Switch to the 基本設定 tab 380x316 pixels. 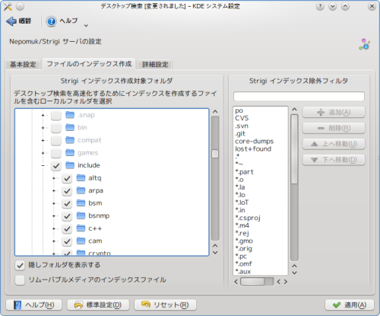click(23, 65)
